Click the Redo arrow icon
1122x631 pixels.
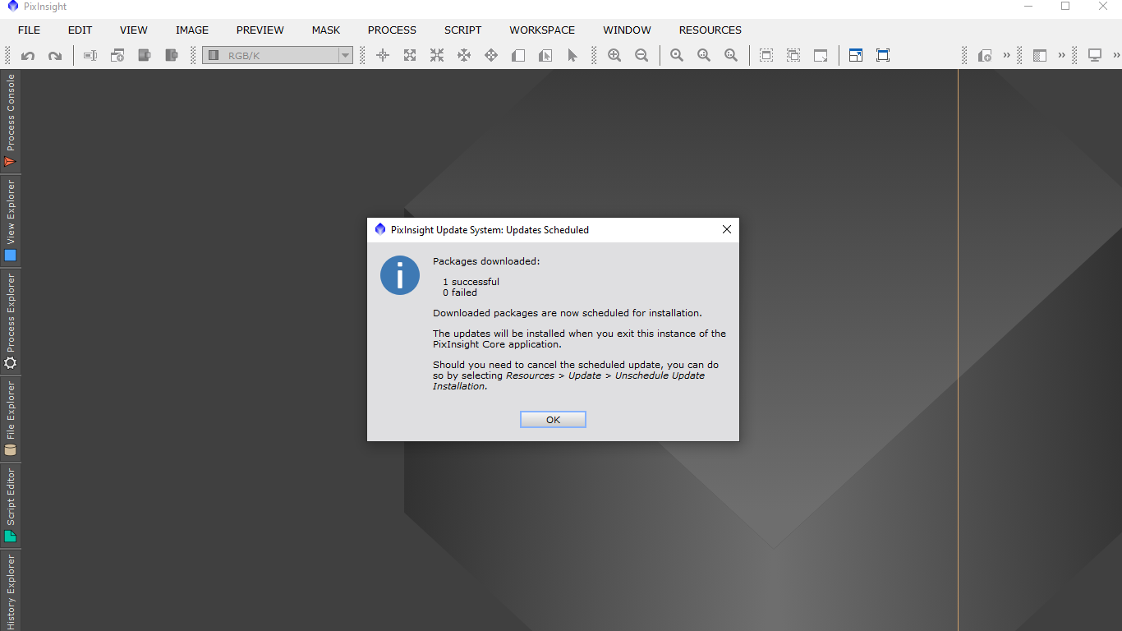click(55, 56)
